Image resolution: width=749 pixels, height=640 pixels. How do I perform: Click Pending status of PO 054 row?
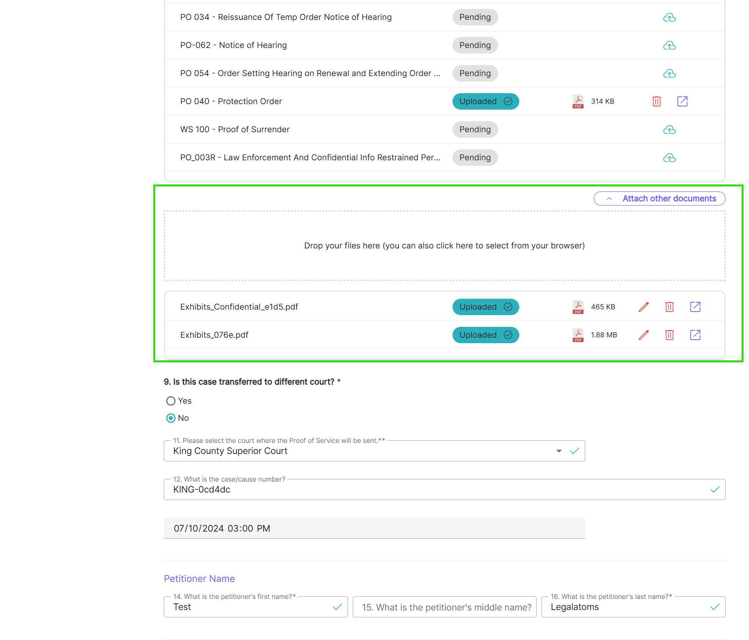click(475, 73)
